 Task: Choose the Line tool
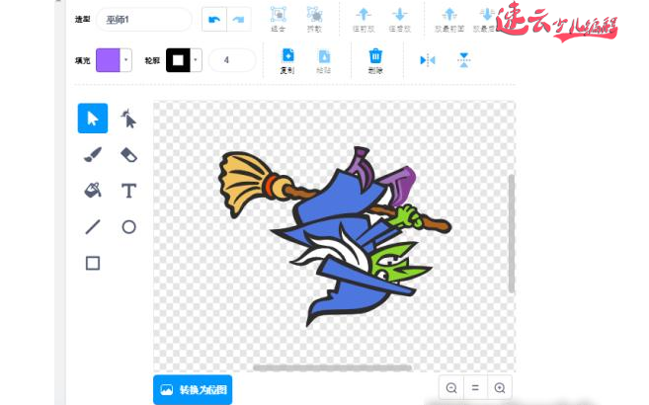click(93, 226)
